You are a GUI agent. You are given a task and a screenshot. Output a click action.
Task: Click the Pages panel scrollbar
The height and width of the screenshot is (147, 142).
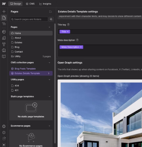pyautogui.click(x=55, y=83)
